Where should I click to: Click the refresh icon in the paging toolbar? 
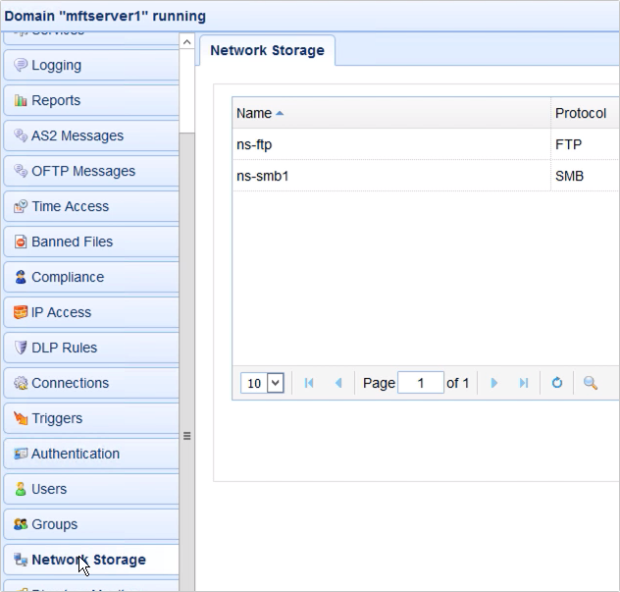(556, 383)
